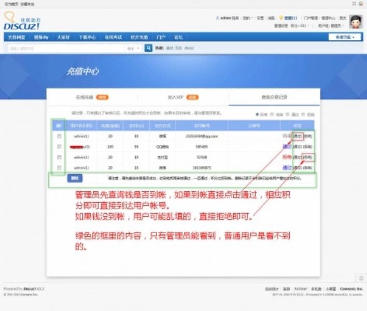The height and width of the screenshot is (311, 367).
Task: Select the 所有 filter radio button
Action: click(x=257, y=115)
